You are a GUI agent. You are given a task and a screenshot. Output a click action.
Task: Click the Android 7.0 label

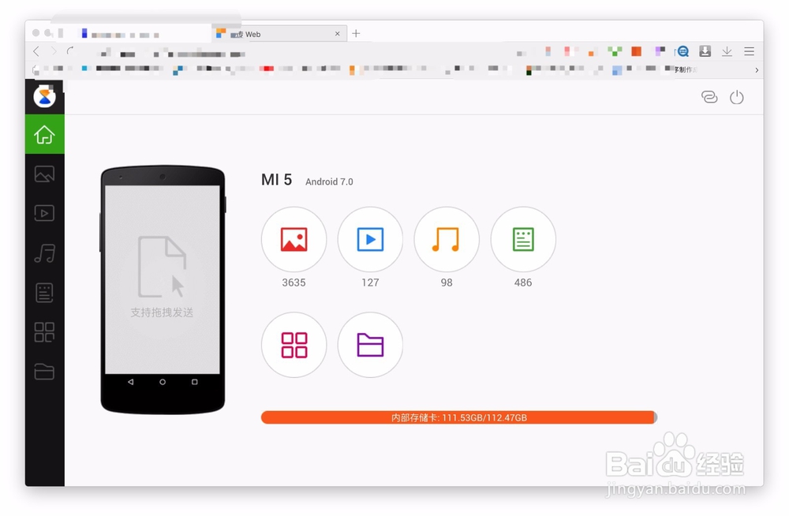point(329,181)
